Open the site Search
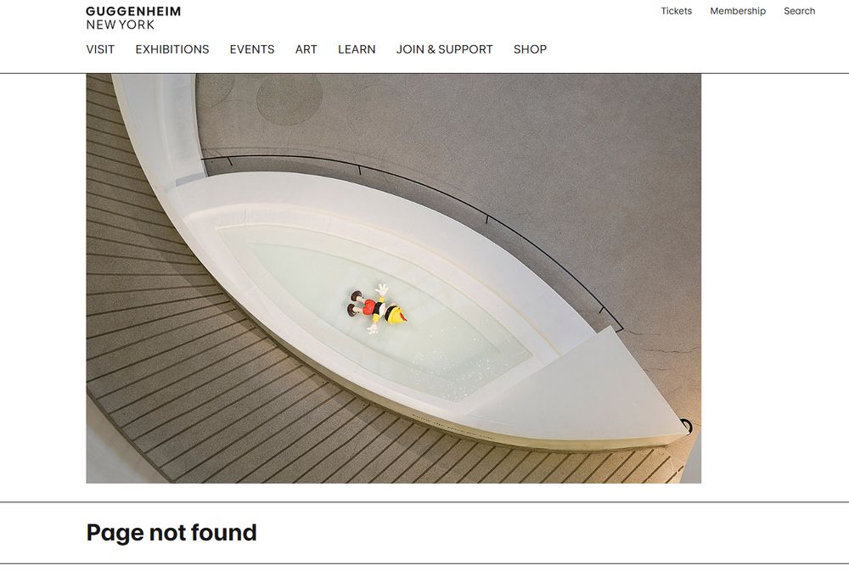This screenshot has height=571, width=849. point(799,11)
